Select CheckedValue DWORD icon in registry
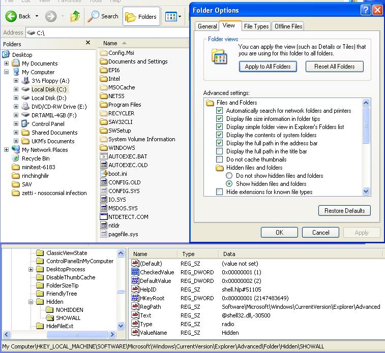Screen dimensions: 385x353 coord(135,272)
